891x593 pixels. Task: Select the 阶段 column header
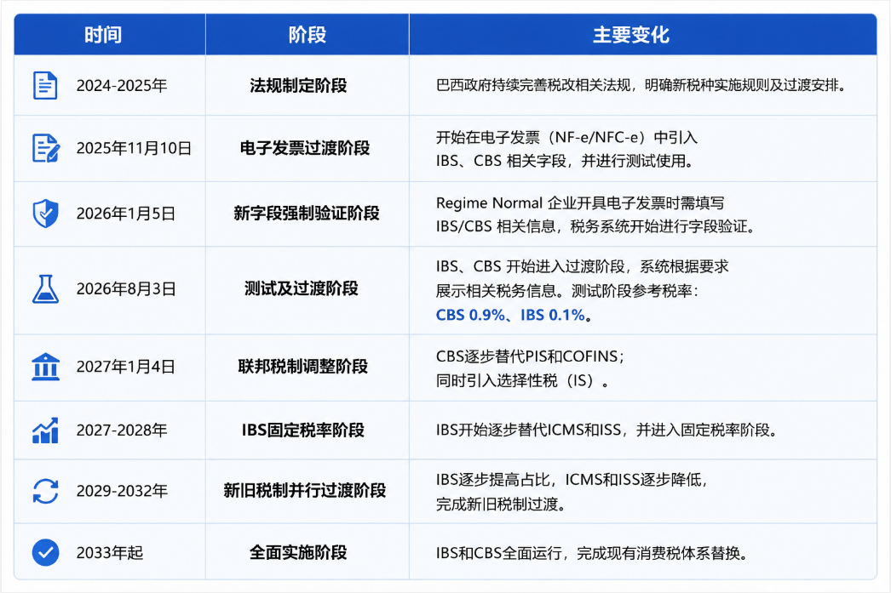pos(307,35)
